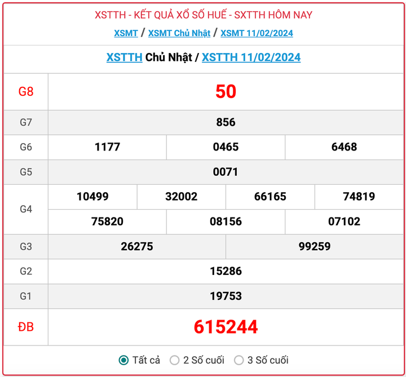Click the G4 result 10499
This screenshot has height=377, width=406.
click(x=92, y=197)
